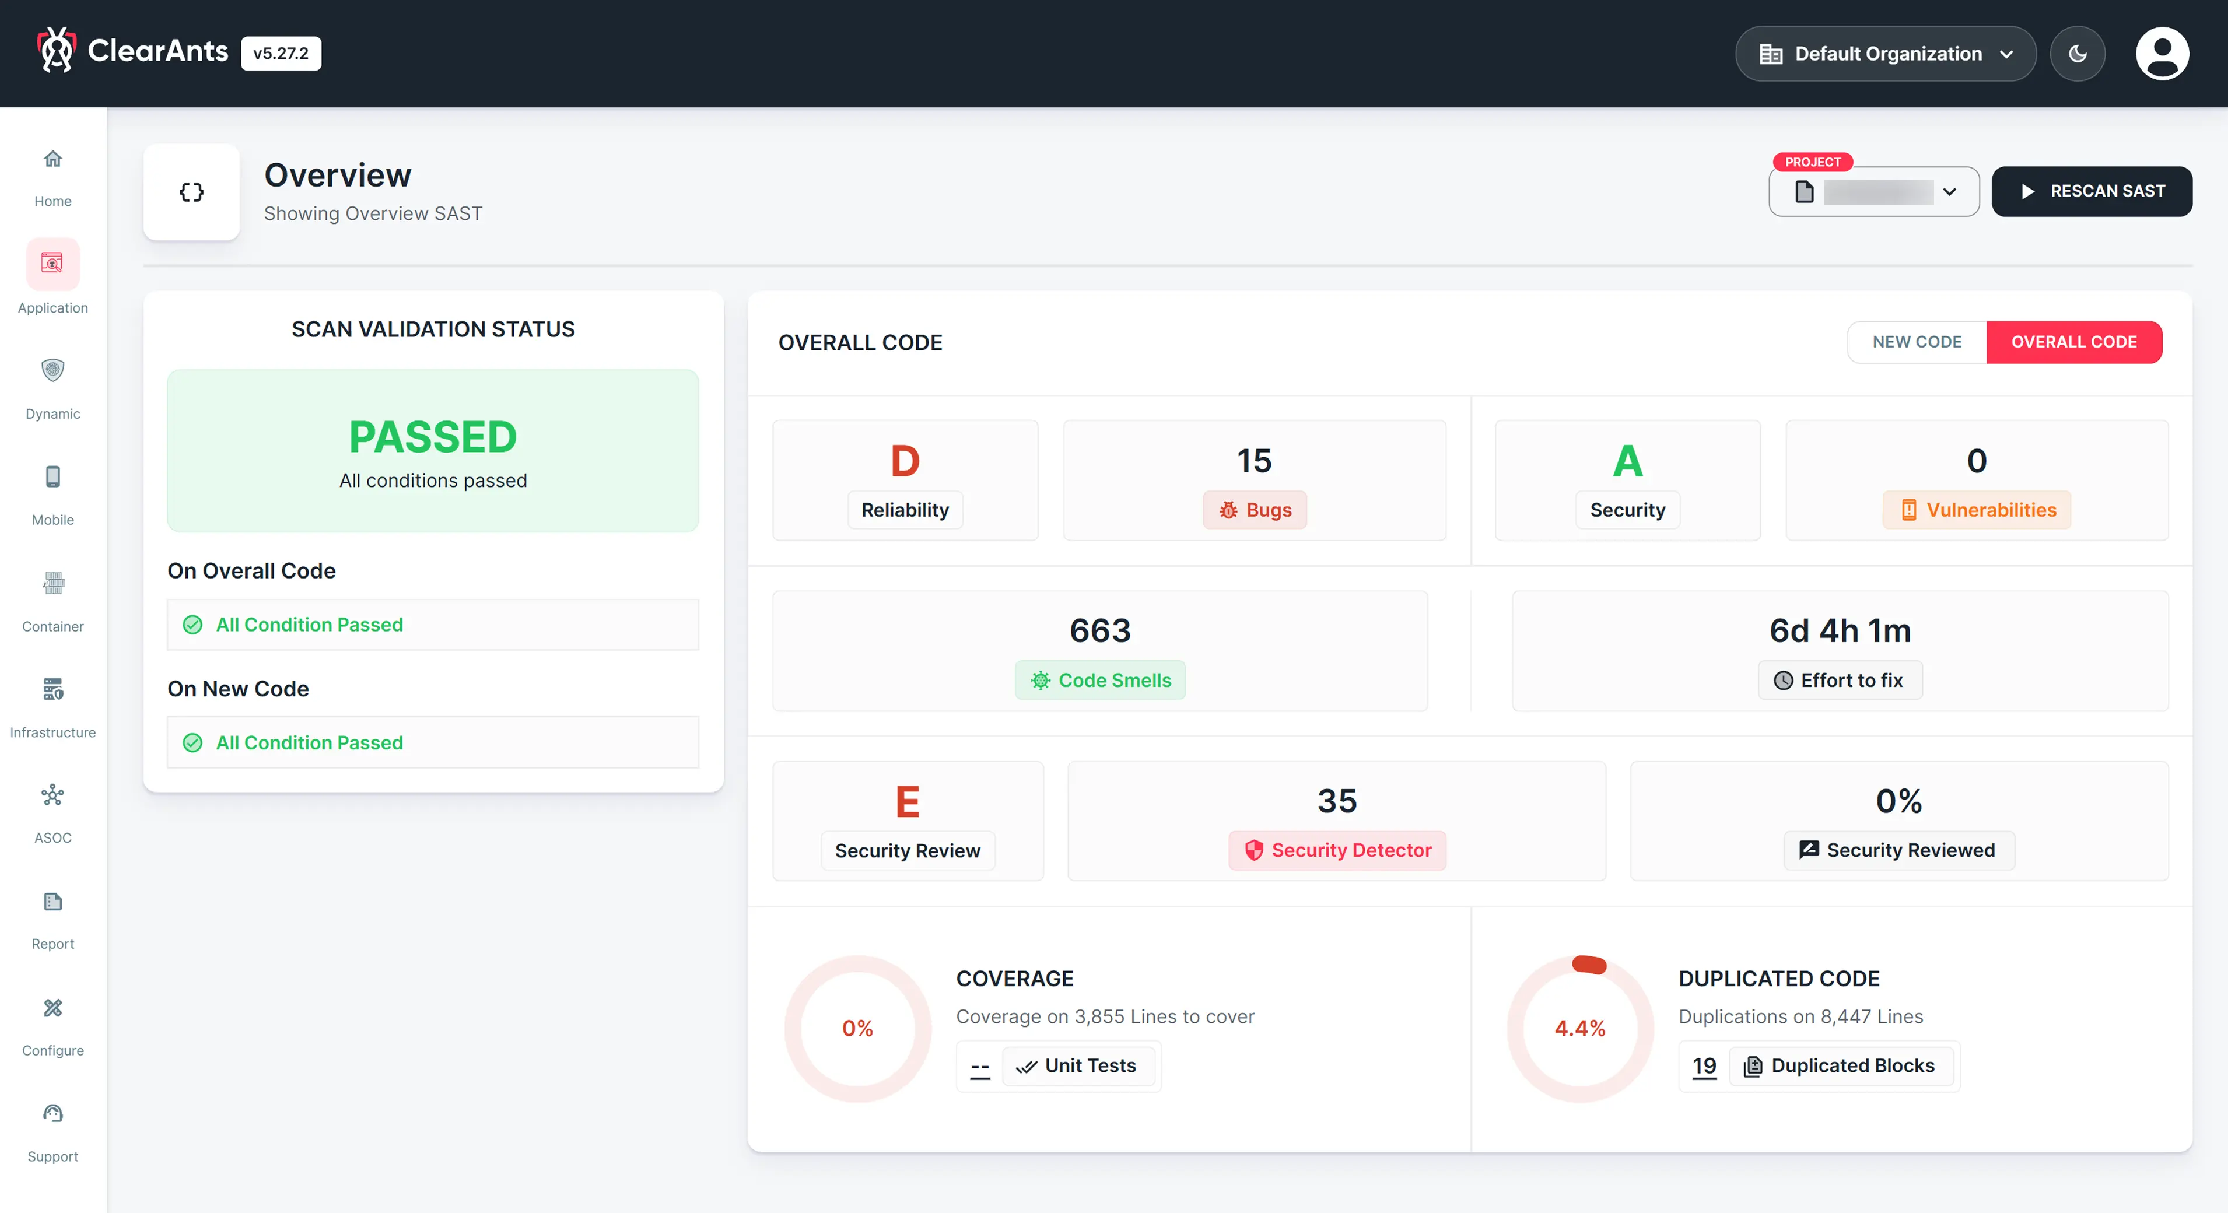2228x1213 pixels.
Task: Open the Container sidebar icon
Action: coord(52,583)
